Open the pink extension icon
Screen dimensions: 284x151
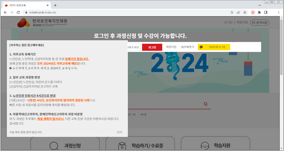coord(253,13)
